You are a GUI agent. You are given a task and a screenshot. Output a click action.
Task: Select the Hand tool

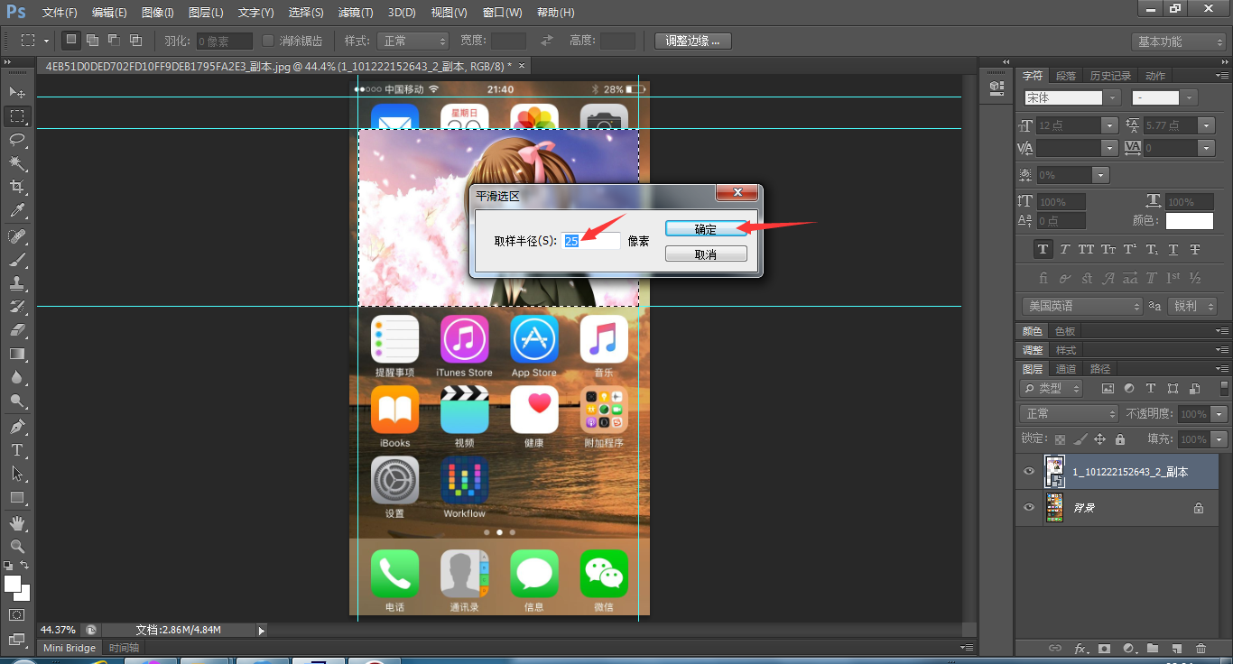(x=16, y=522)
